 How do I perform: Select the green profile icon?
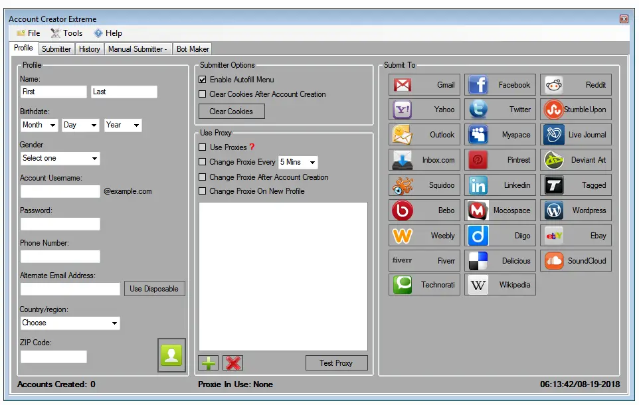(171, 356)
